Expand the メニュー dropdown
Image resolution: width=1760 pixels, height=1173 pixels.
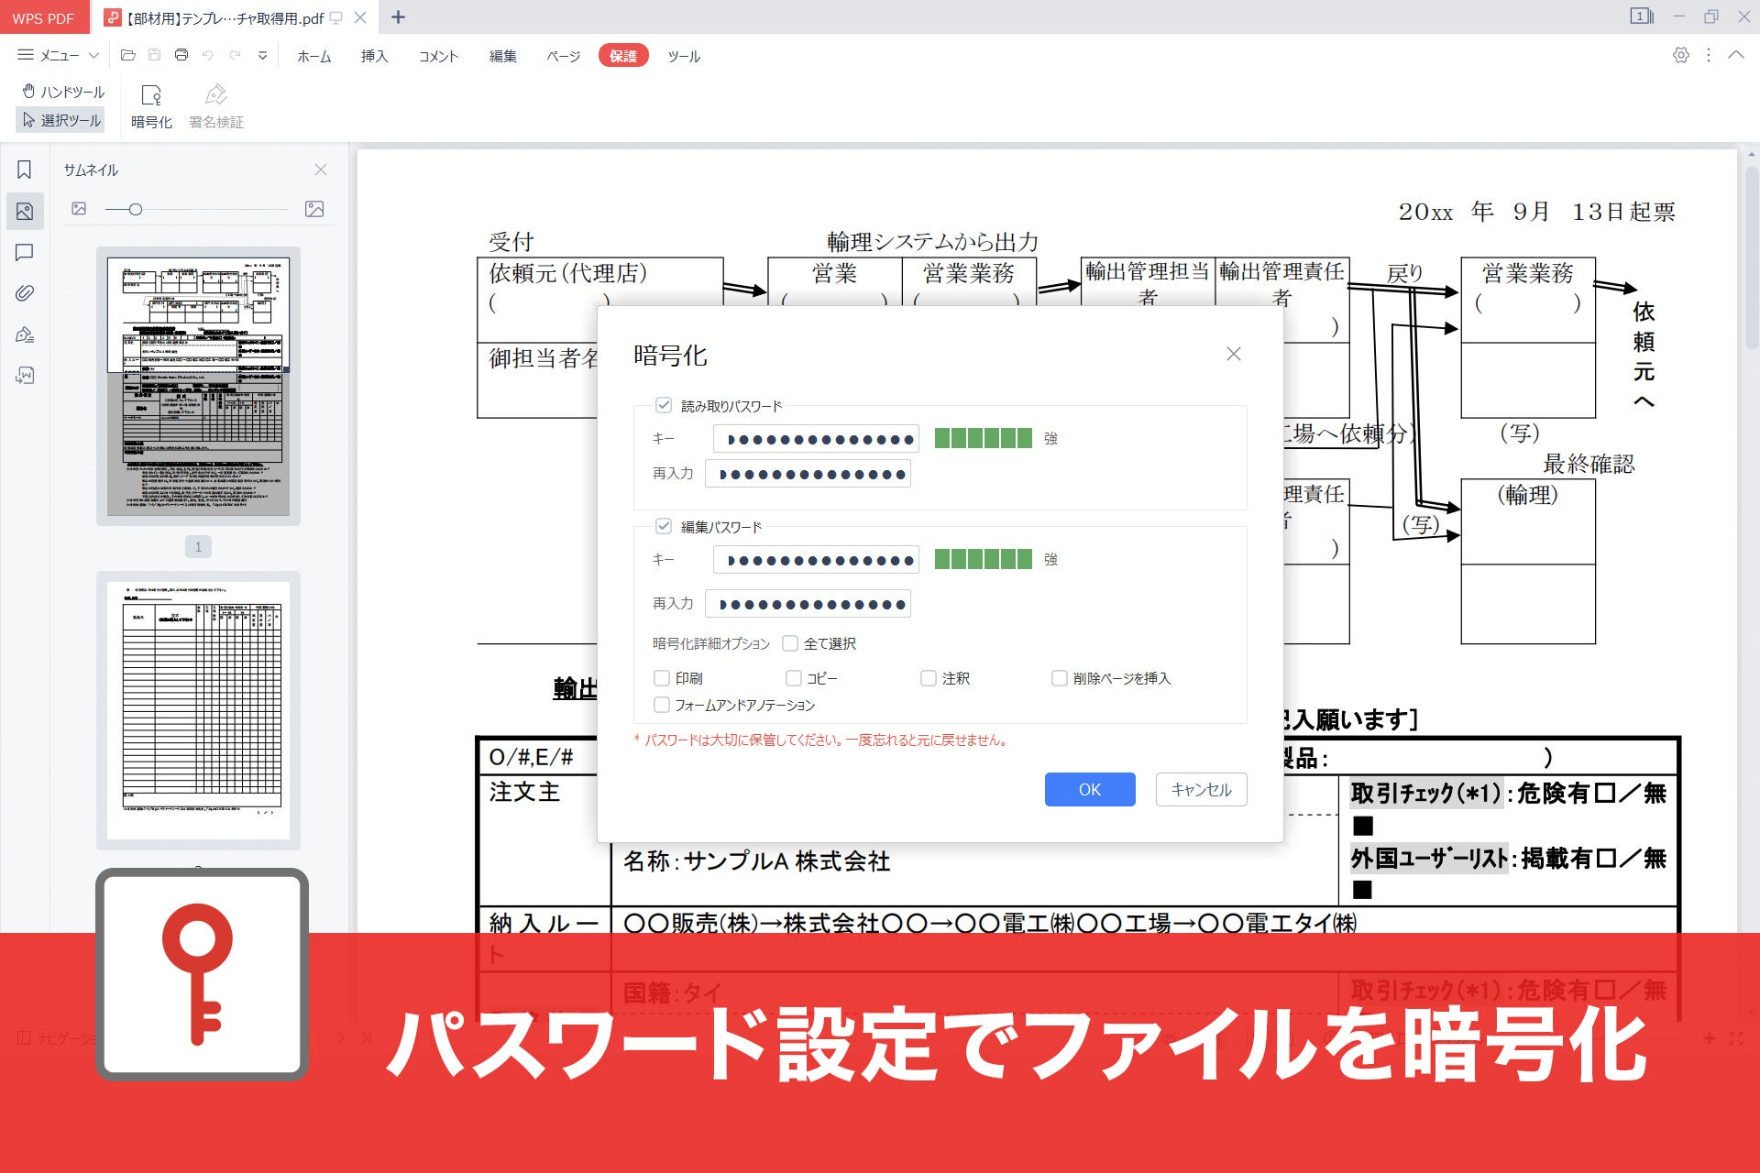[59, 55]
